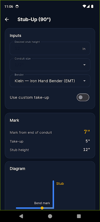Screen dimensions: 100x222
Task: Tap the Android recents square button
Action: (79, 216)
